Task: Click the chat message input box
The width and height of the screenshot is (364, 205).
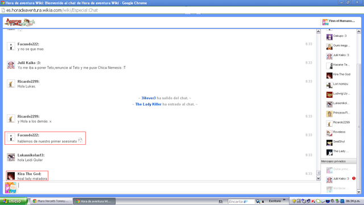Action: pos(169,187)
